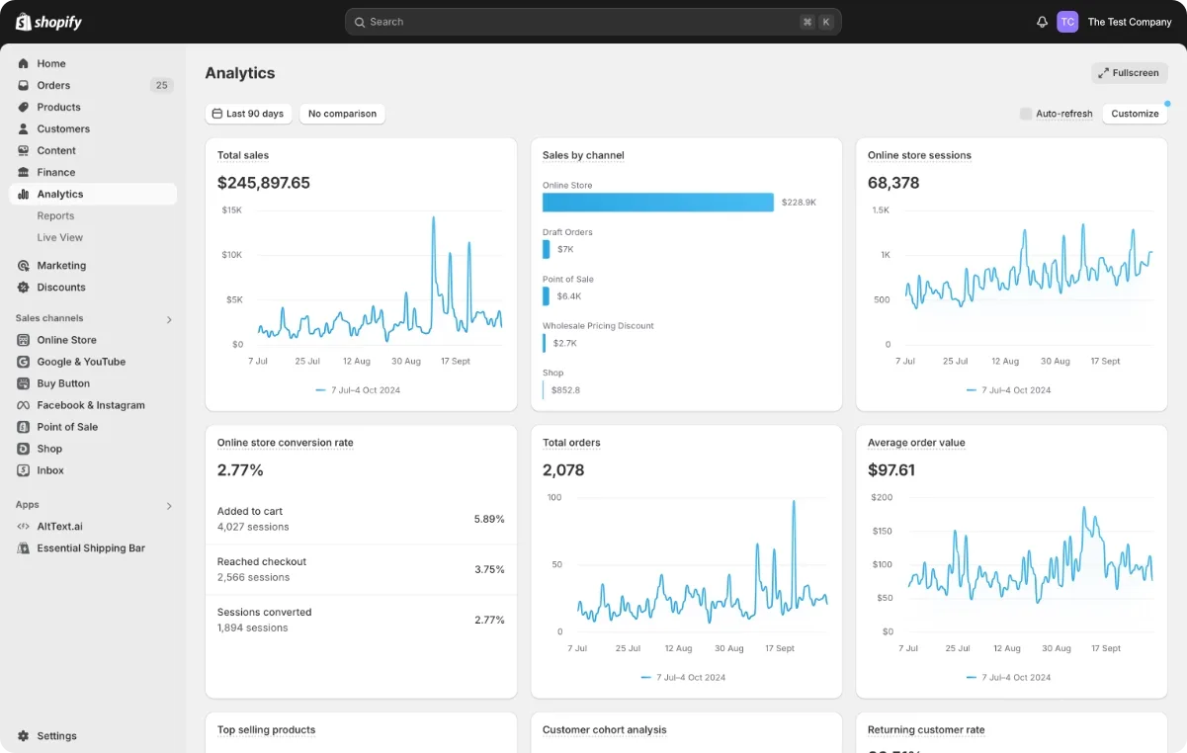The image size is (1187, 753).
Task: Click the Buy Button icon
Action: tap(24, 383)
